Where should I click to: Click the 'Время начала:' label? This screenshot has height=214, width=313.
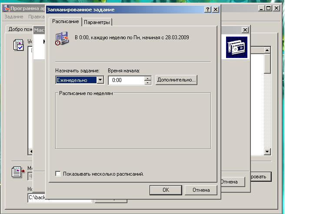(x=124, y=71)
